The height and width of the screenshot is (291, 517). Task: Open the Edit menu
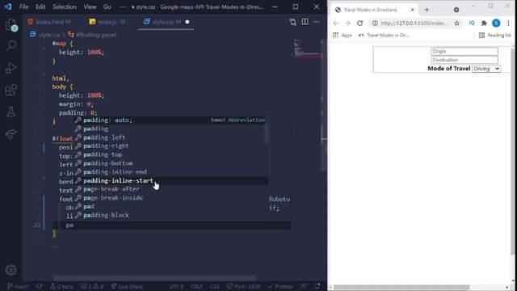point(40,6)
